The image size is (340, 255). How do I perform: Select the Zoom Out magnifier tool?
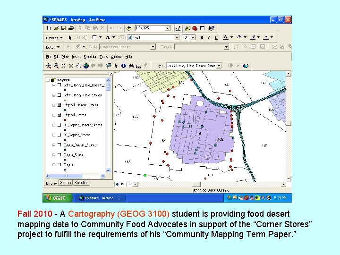click(x=56, y=66)
